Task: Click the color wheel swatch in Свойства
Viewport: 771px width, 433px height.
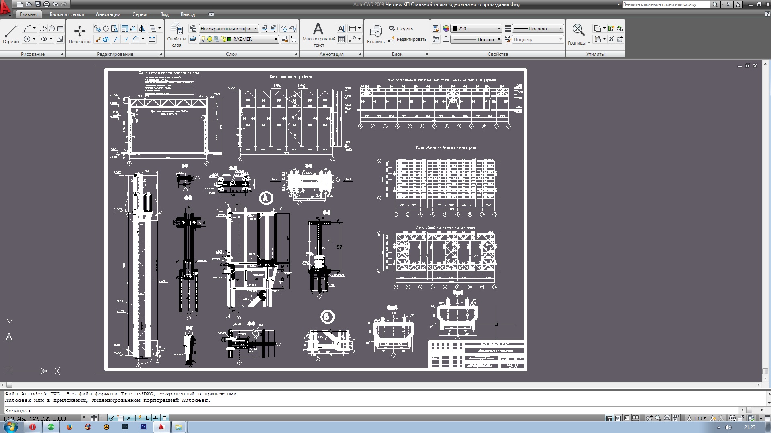Action: tap(446, 28)
